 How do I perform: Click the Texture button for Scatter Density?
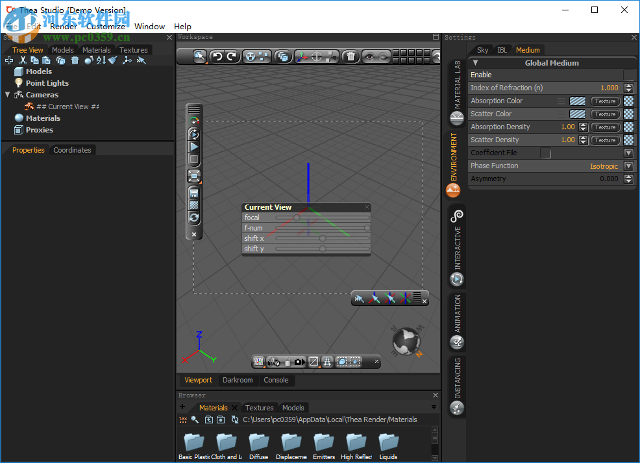click(605, 140)
